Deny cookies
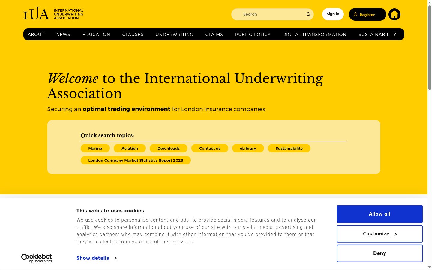432x270 pixels. (x=379, y=253)
